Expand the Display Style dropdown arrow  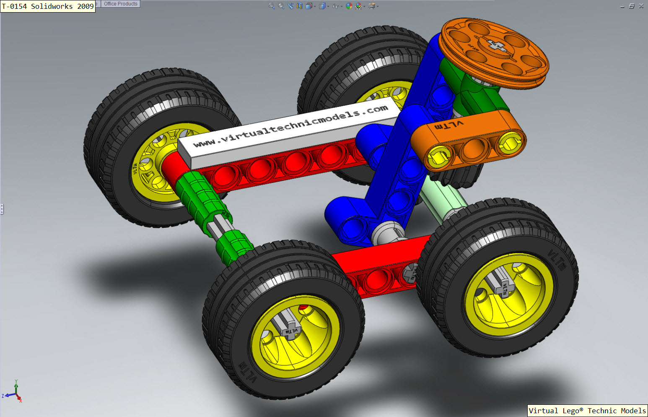point(328,6)
